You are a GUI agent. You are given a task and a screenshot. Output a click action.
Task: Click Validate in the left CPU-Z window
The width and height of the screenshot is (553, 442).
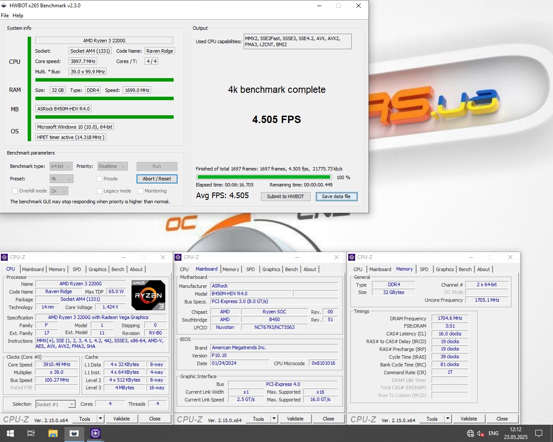click(121, 419)
